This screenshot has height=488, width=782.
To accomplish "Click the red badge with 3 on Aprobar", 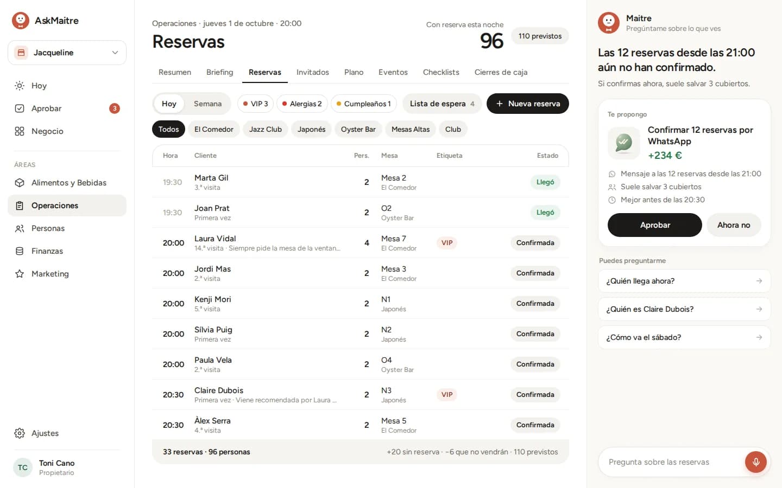I will (x=115, y=108).
